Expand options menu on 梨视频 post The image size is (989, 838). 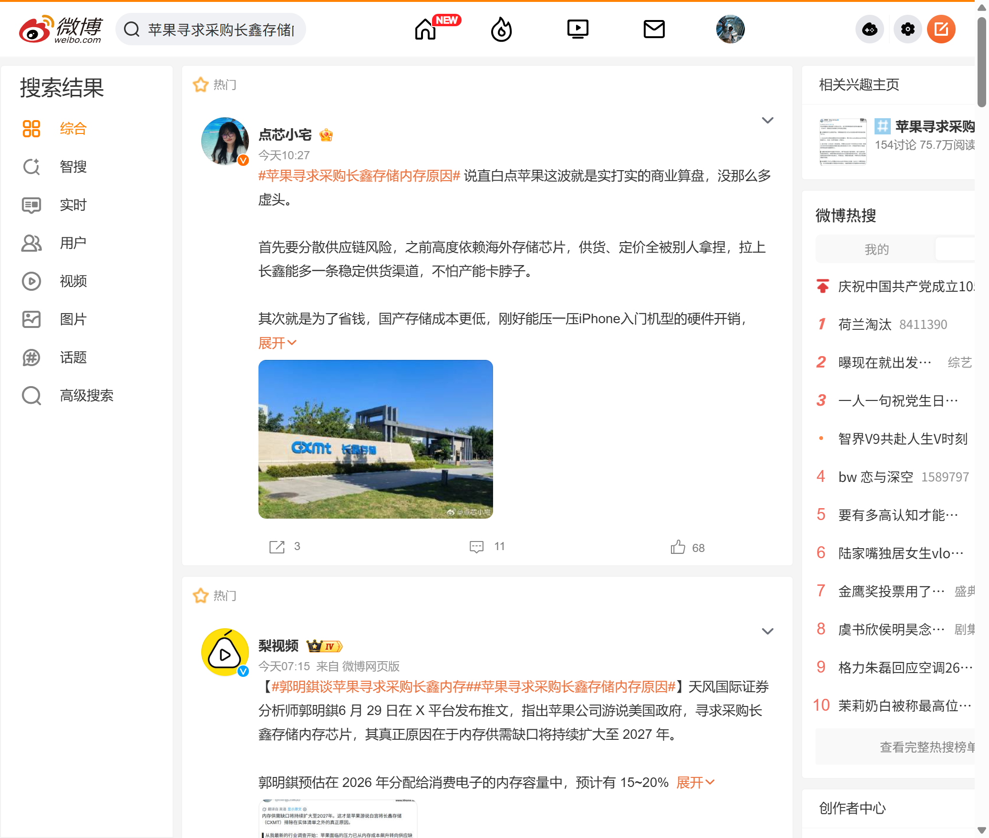[767, 632]
